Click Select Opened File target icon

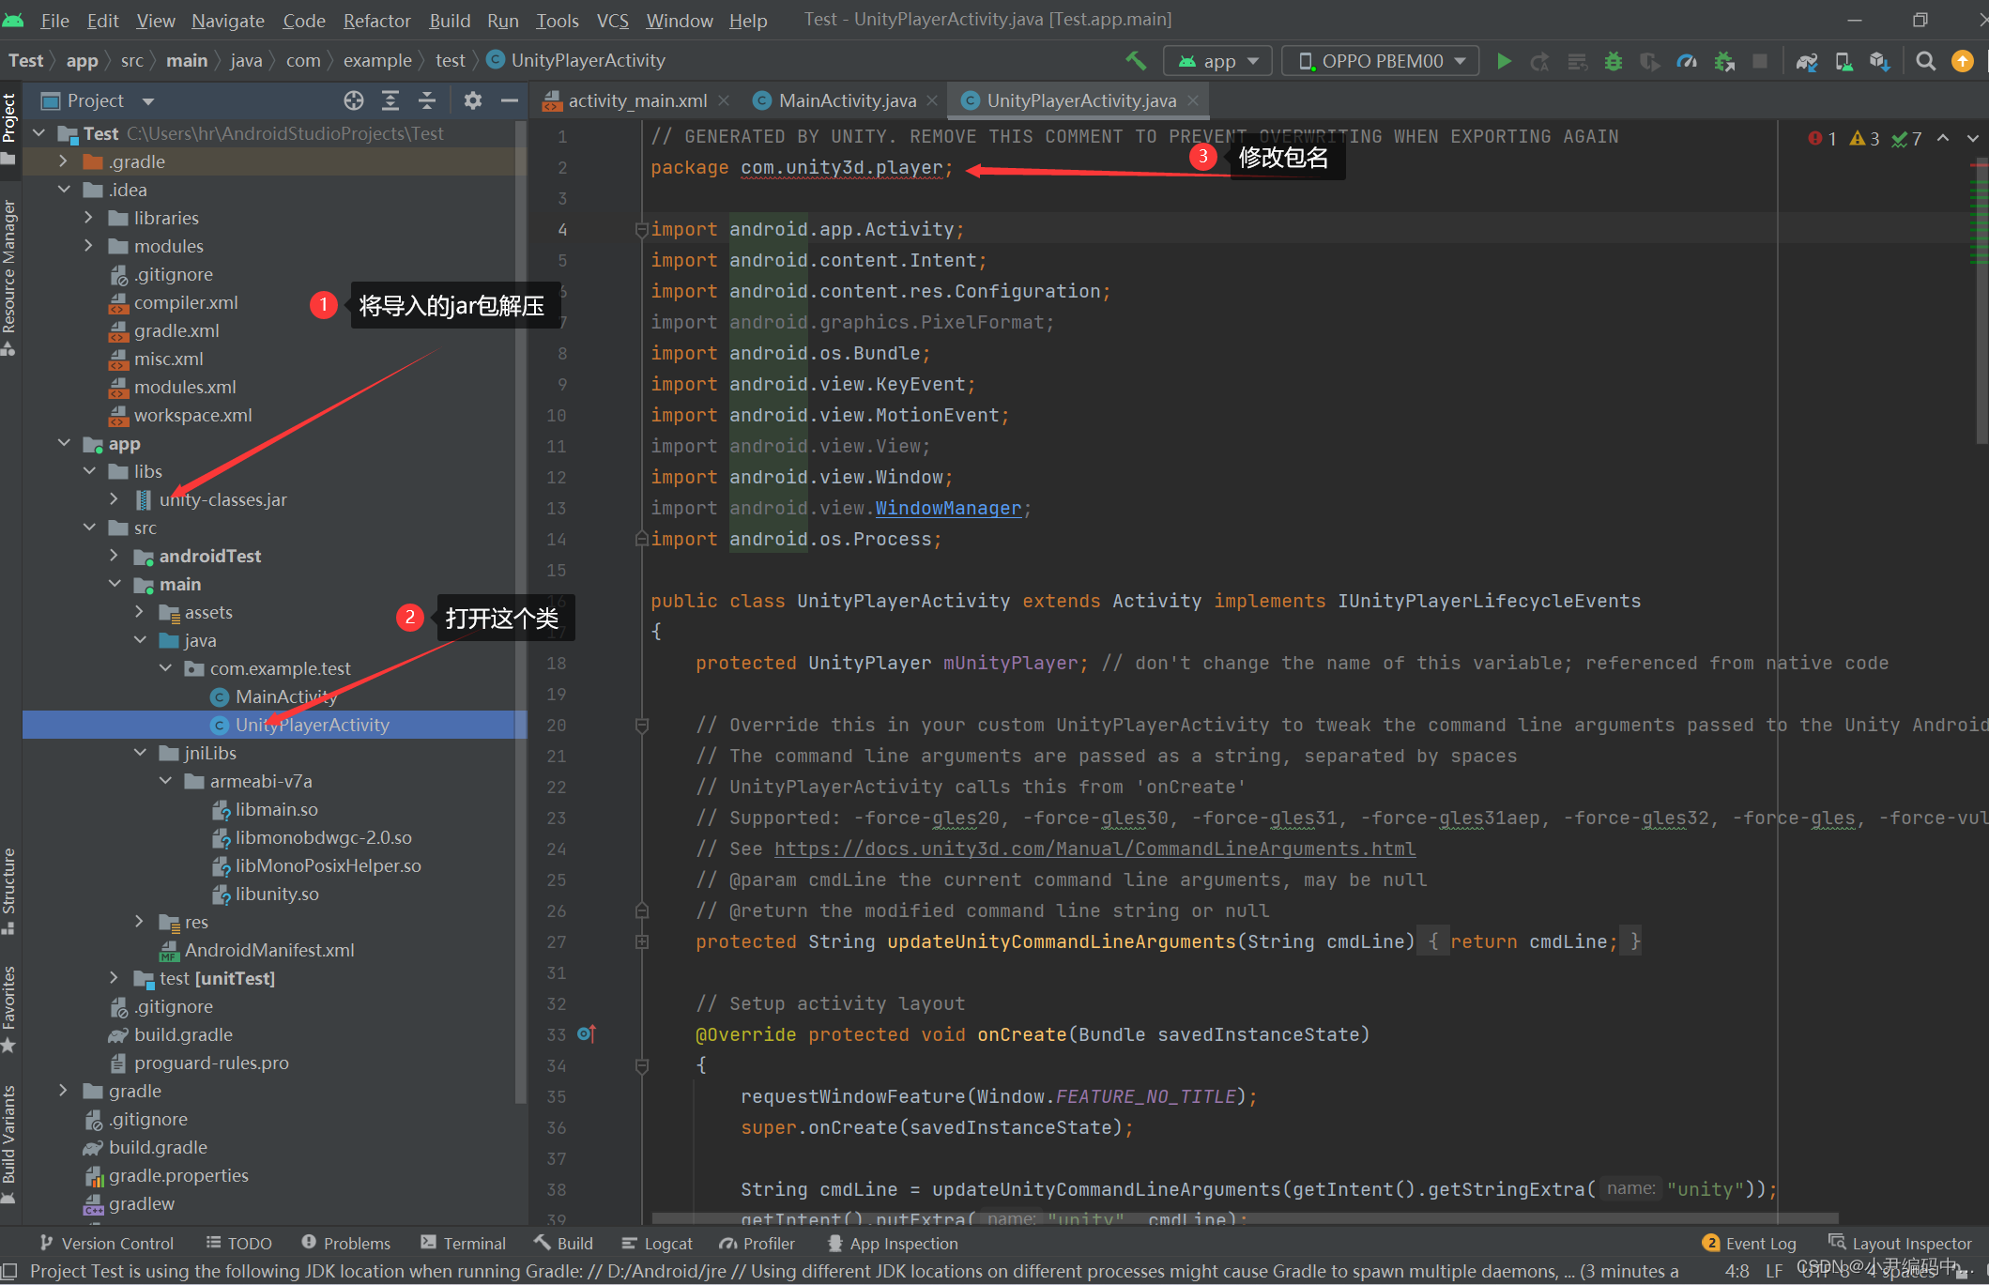pos(353,100)
